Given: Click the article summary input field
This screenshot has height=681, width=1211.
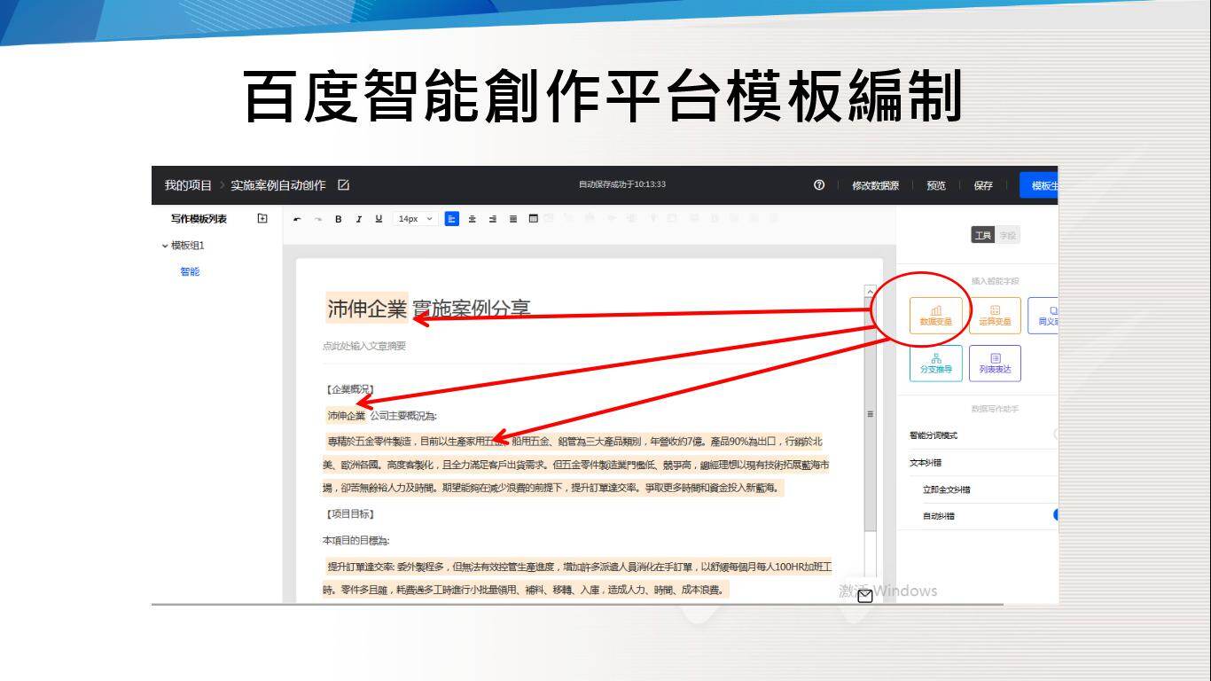Looking at the screenshot, I should click(364, 346).
